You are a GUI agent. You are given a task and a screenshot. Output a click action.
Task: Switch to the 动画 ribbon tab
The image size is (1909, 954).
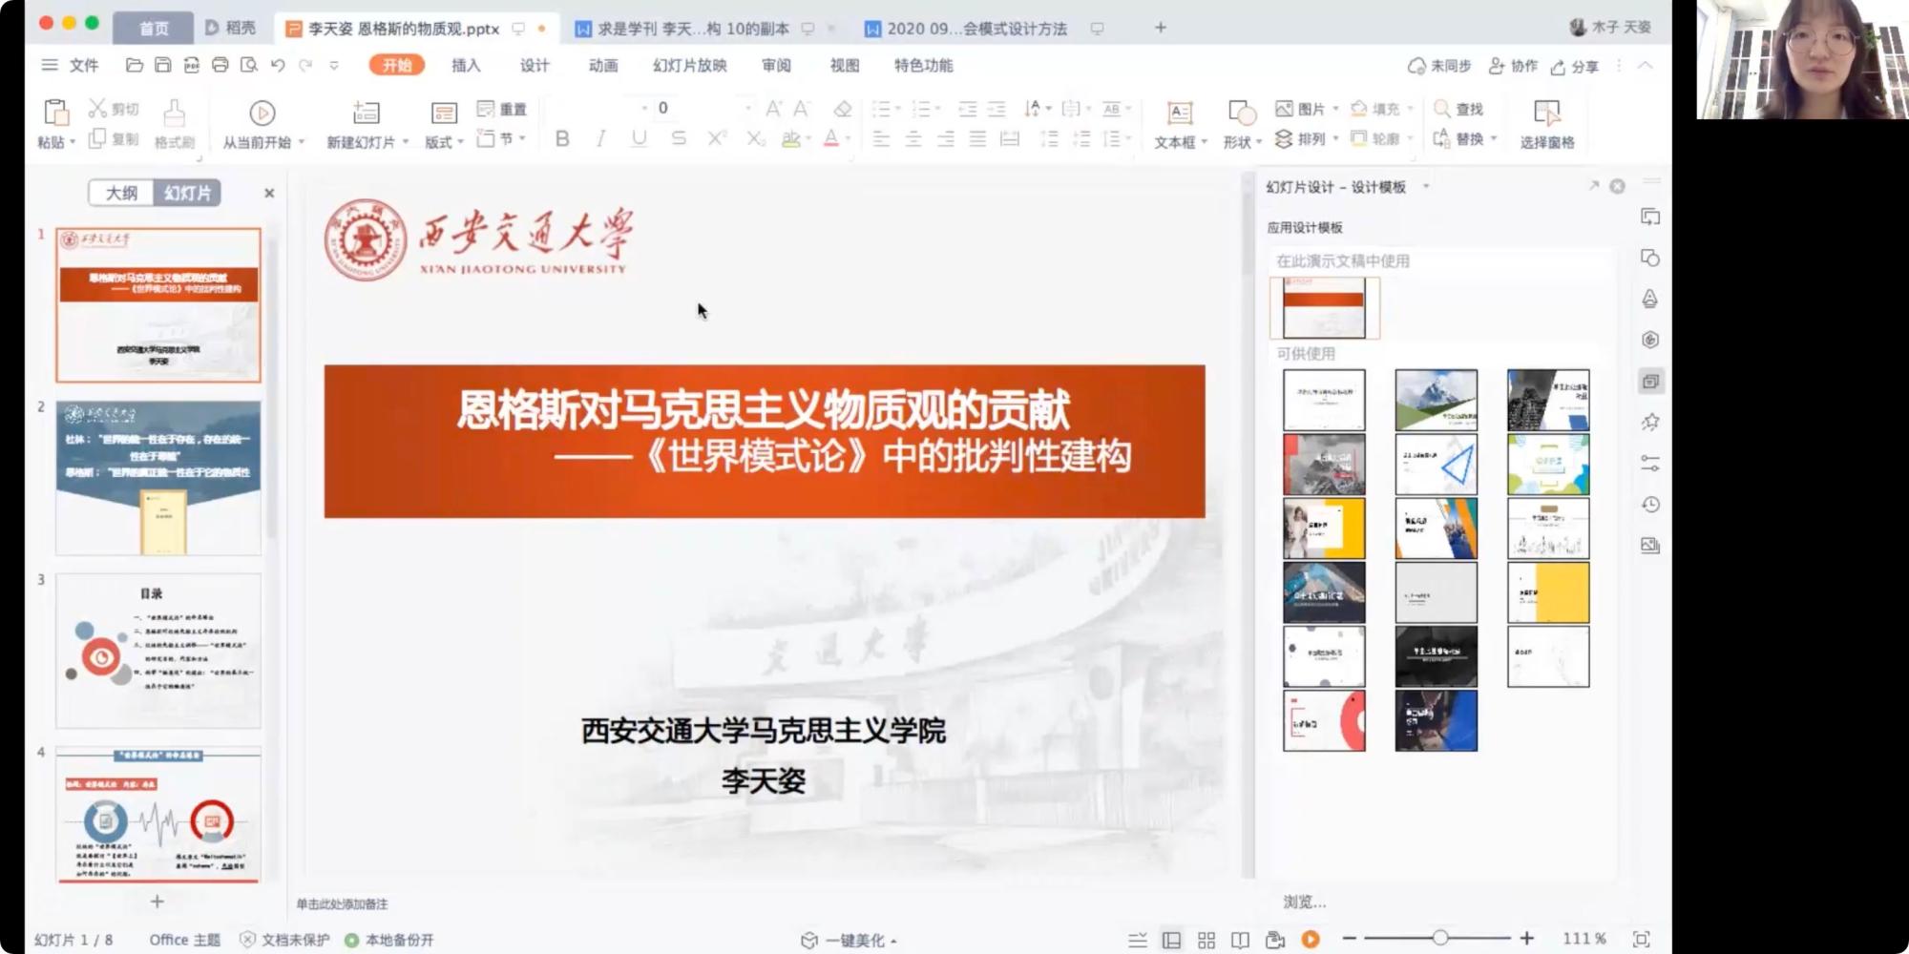603,65
